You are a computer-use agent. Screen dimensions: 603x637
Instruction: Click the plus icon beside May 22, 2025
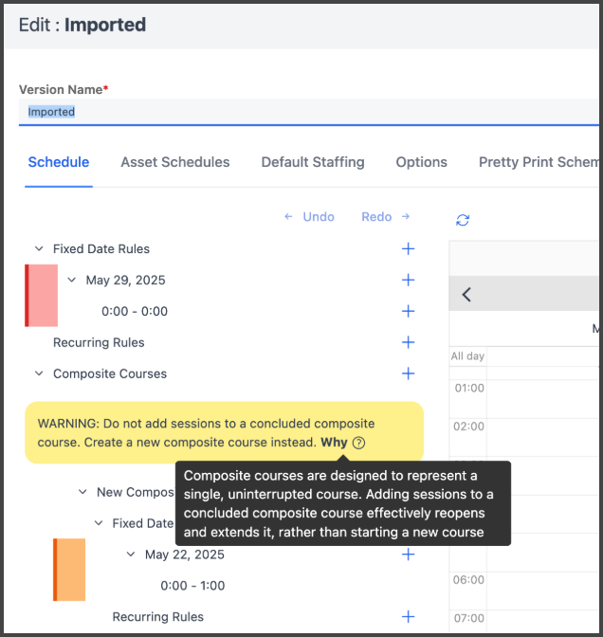pos(408,555)
